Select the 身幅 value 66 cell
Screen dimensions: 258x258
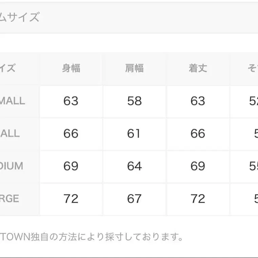[71, 134]
